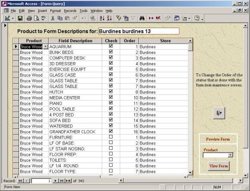Click the Undo icon
This screenshot has height=191, width=250.
[84, 19]
